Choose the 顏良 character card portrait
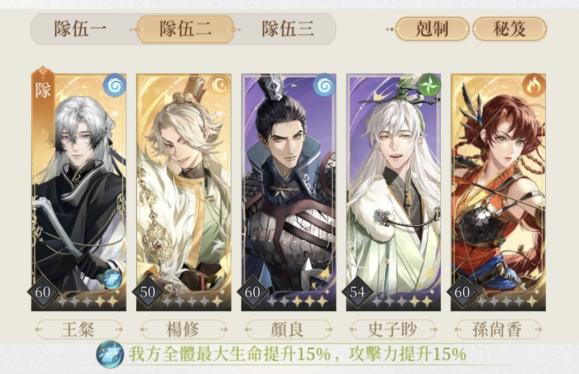 coord(288,192)
